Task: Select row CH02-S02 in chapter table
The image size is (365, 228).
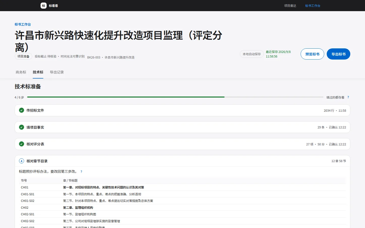Action: (x=182, y=221)
